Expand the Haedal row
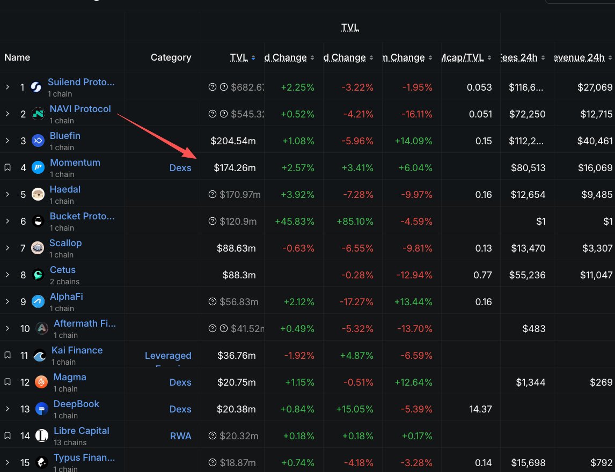The width and height of the screenshot is (615, 472). 8,195
